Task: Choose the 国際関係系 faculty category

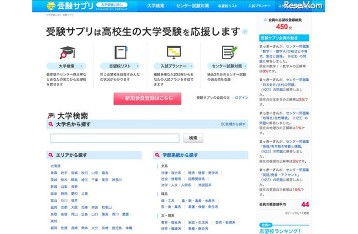Action: (x=197, y=179)
